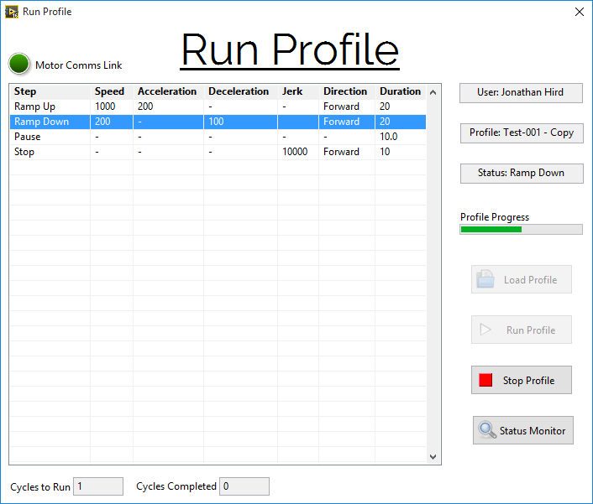Click the red stop square icon
The image size is (593, 504).
pos(485,380)
